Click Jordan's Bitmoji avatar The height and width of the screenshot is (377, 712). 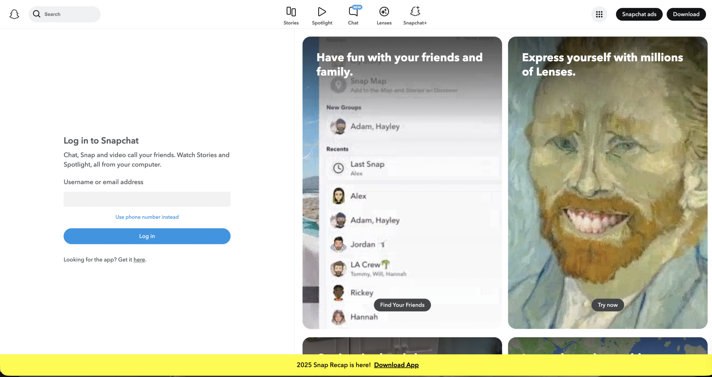click(x=338, y=244)
